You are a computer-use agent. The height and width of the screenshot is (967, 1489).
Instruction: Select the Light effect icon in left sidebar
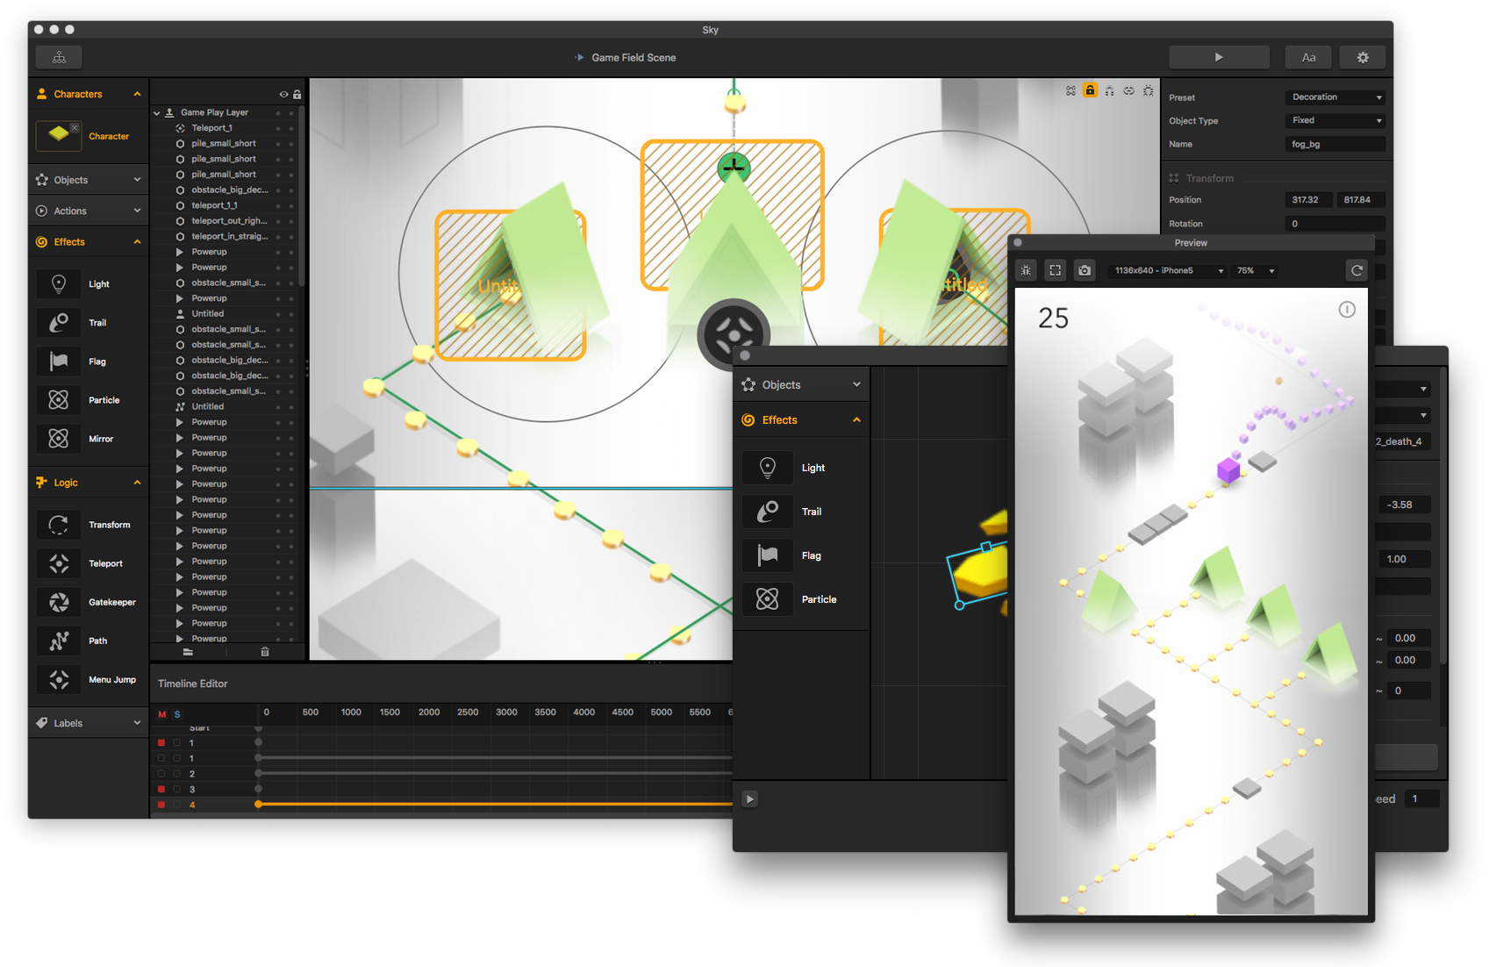coord(59,284)
